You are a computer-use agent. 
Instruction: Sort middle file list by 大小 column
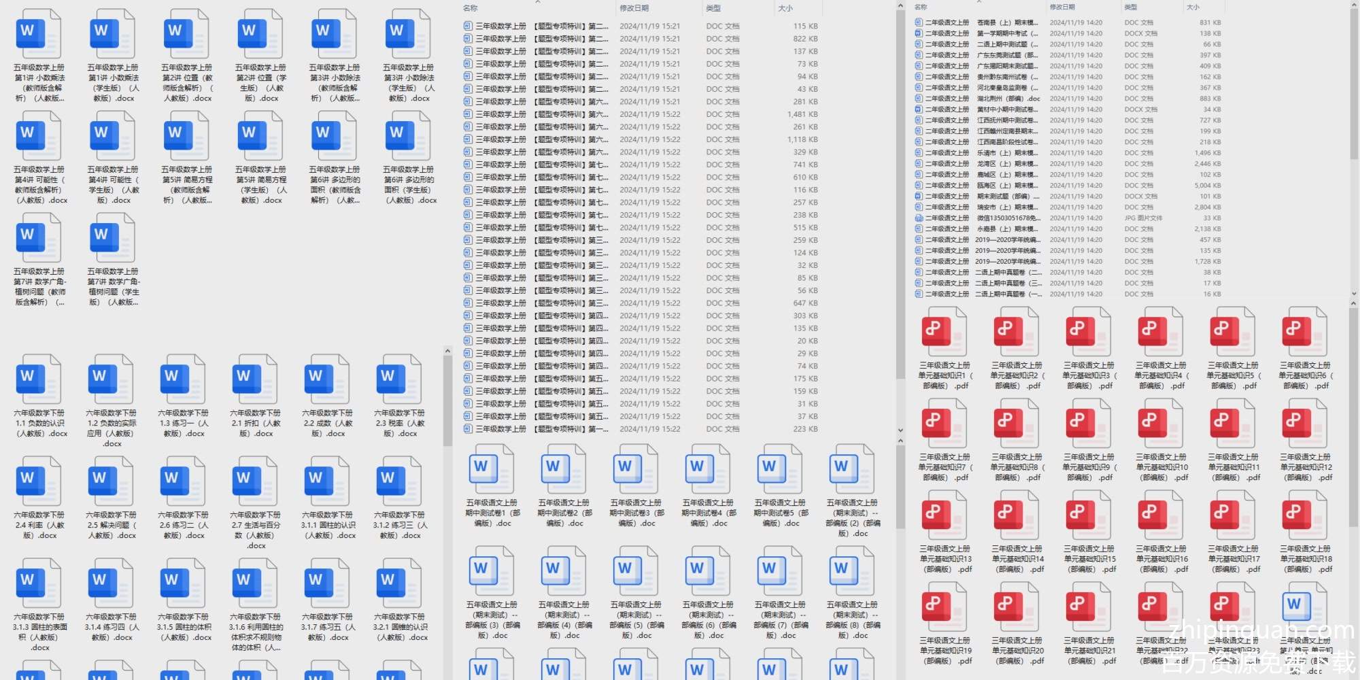coord(785,8)
